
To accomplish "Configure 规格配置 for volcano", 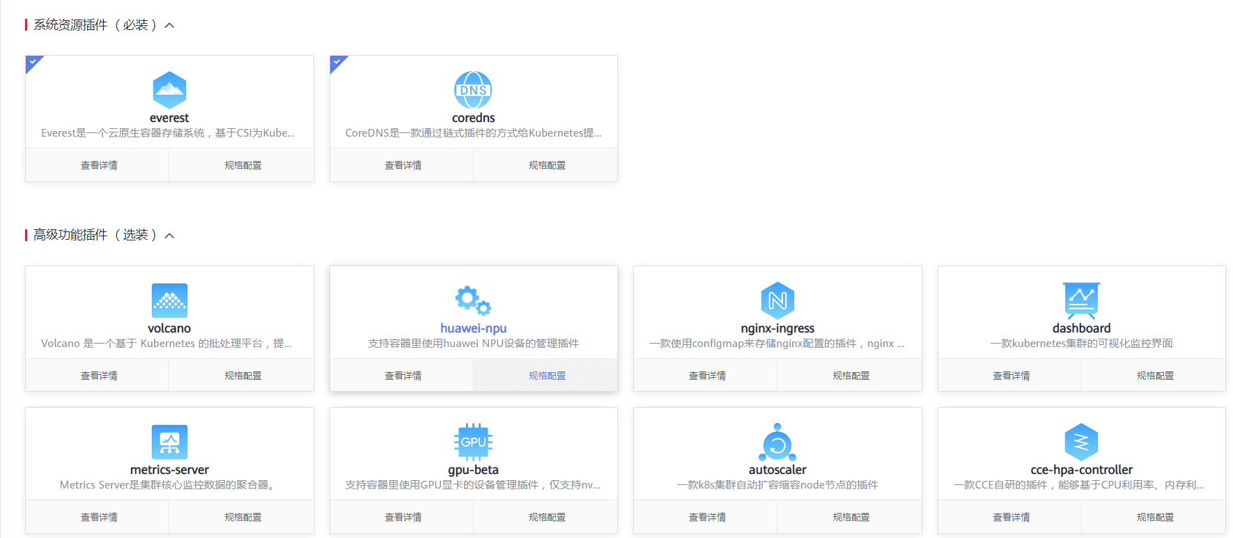I will 242,376.
